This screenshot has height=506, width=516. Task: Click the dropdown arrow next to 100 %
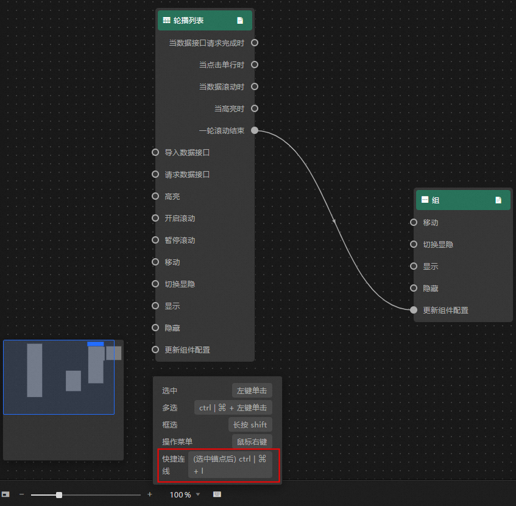[198, 494]
